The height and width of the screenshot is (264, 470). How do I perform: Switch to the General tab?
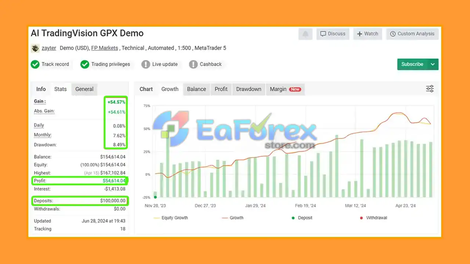84,89
